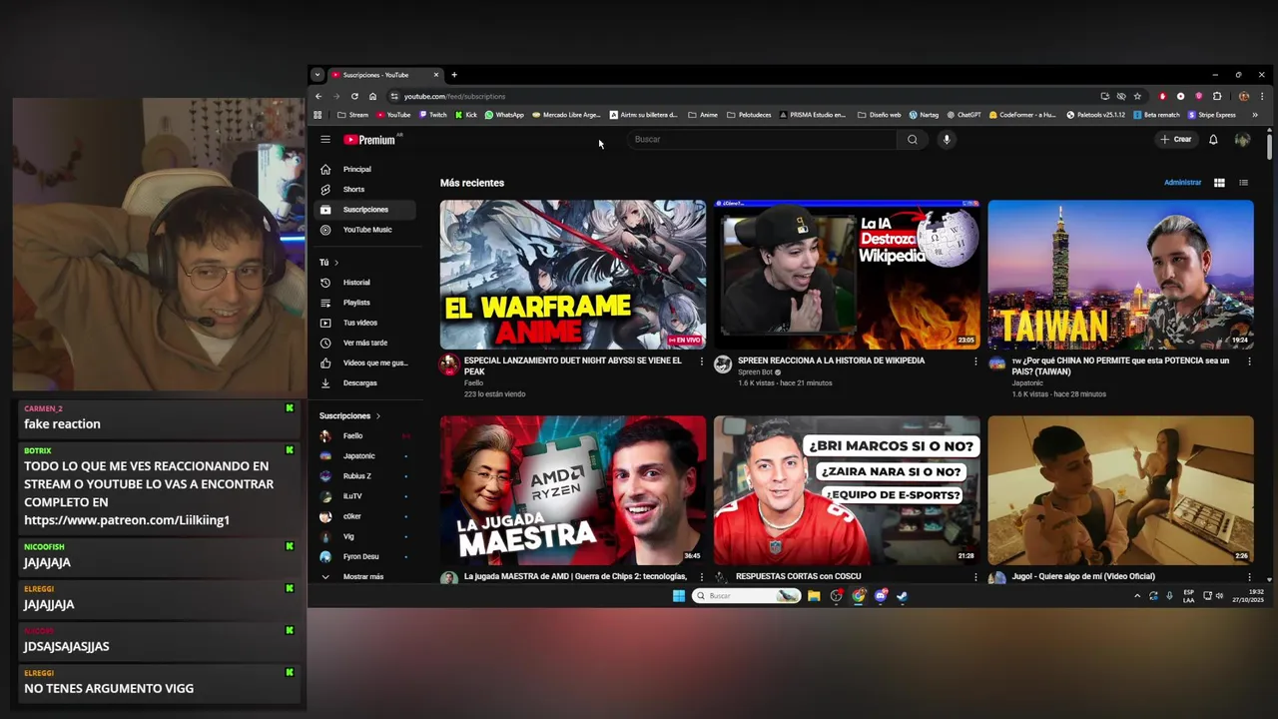Viewport: 1278px width, 719px height.
Task: Click the search magnifier button
Action: (912, 140)
